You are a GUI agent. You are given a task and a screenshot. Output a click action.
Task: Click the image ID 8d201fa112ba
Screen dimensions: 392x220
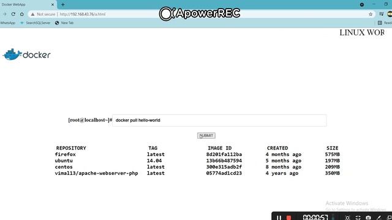pyautogui.click(x=224, y=155)
